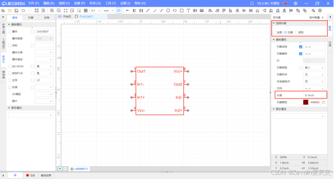Undo the last action
The height and width of the screenshot is (179, 334).
tap(23, 11)
